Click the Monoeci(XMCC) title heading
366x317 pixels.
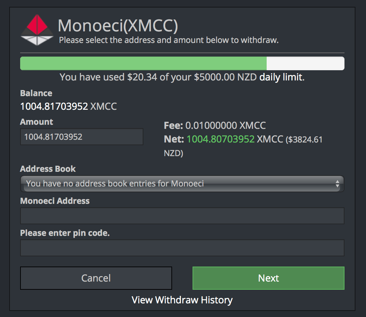(117, 25)
